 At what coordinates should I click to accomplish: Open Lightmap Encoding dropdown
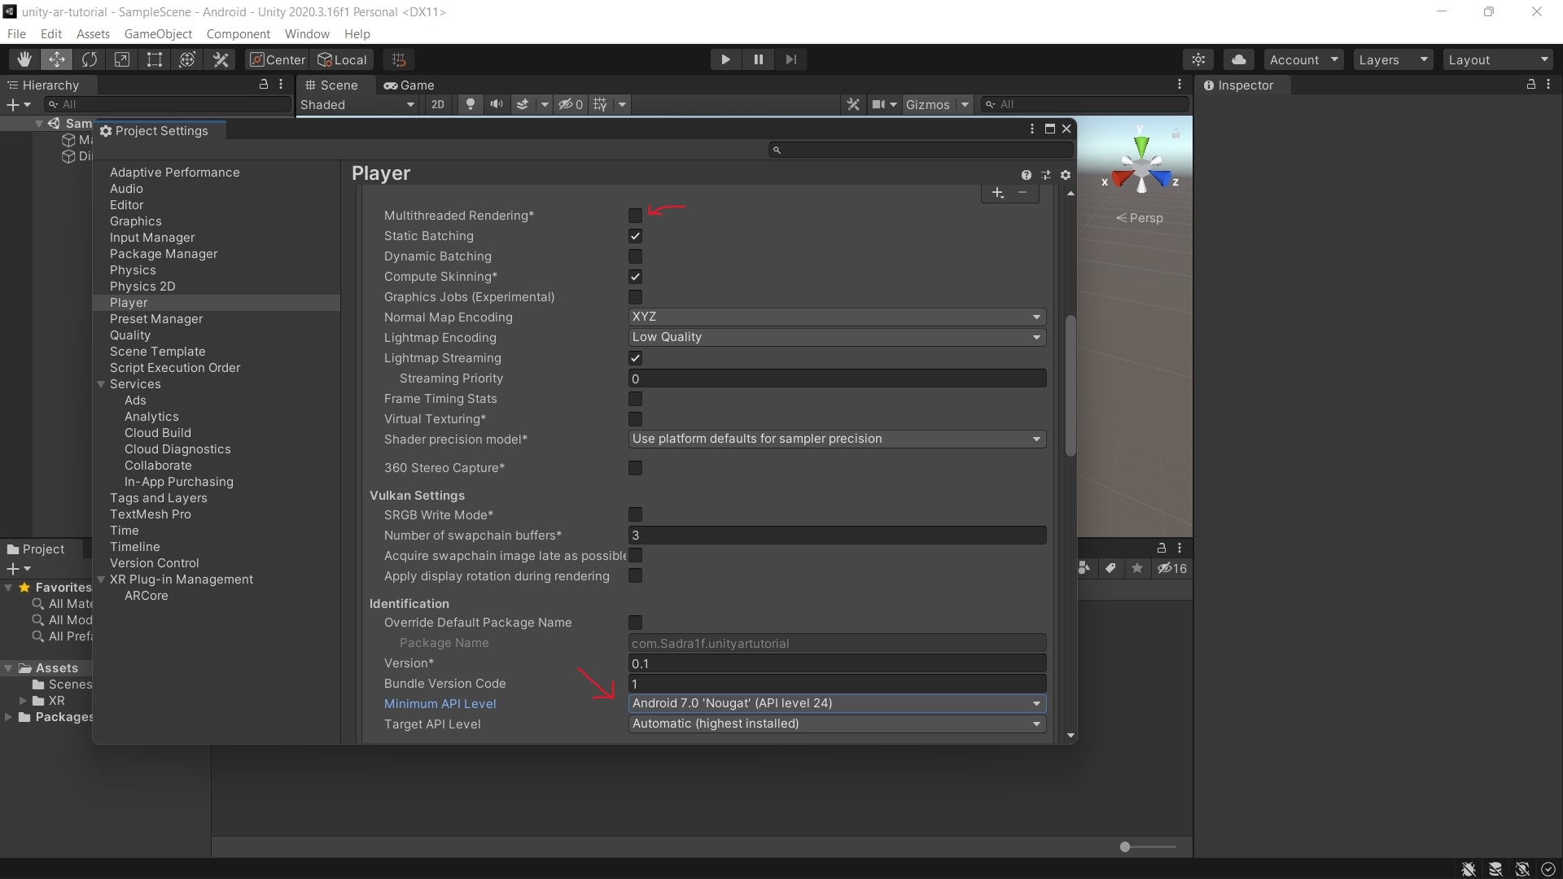837,337
